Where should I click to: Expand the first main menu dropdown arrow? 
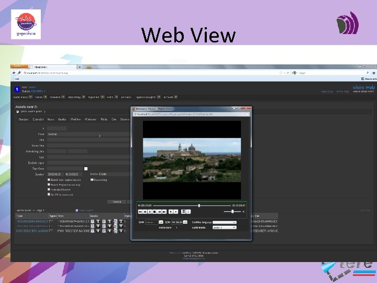[x=30, y=97]
